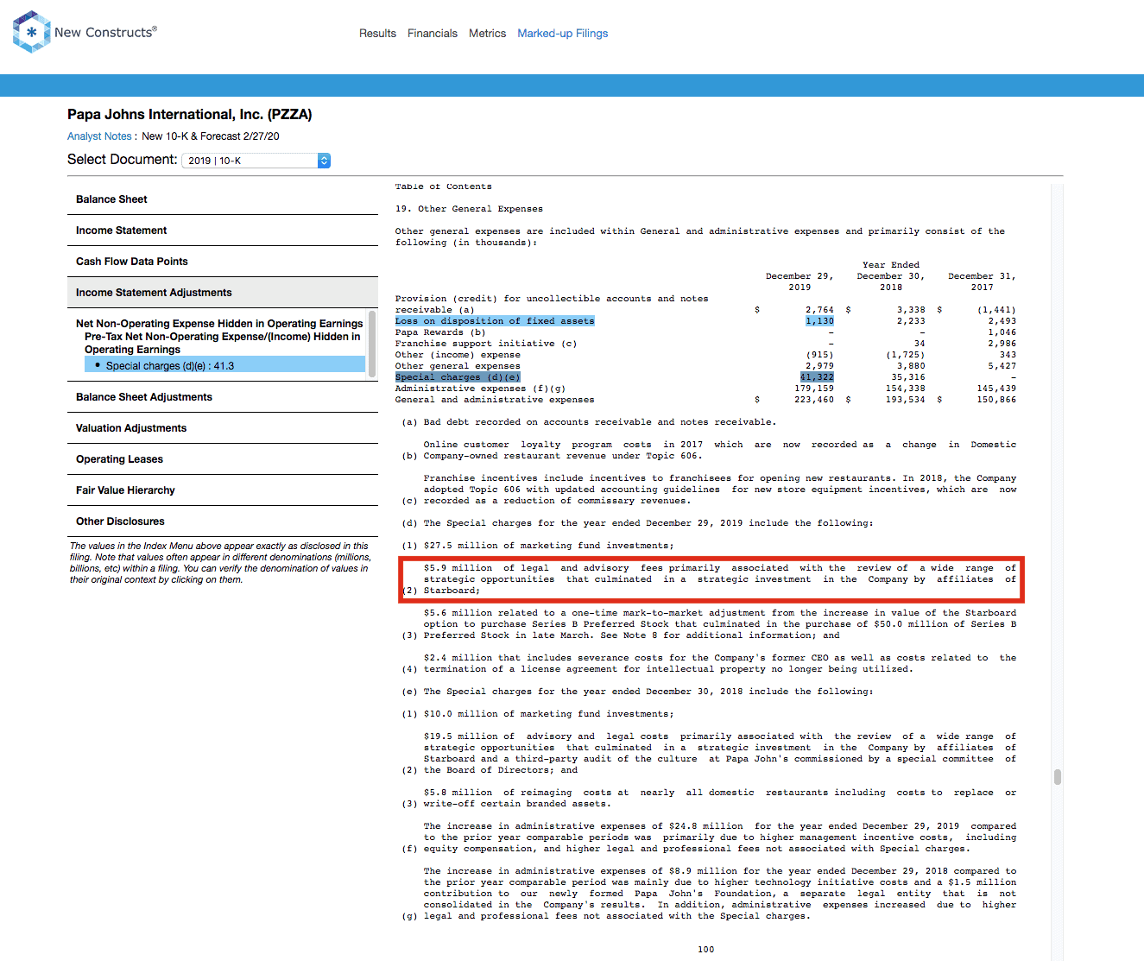Image resolution: width=1144 pixels, height=967 pixels.
Task: Go to the Metrics section
Action: click(x=487, y=34)
